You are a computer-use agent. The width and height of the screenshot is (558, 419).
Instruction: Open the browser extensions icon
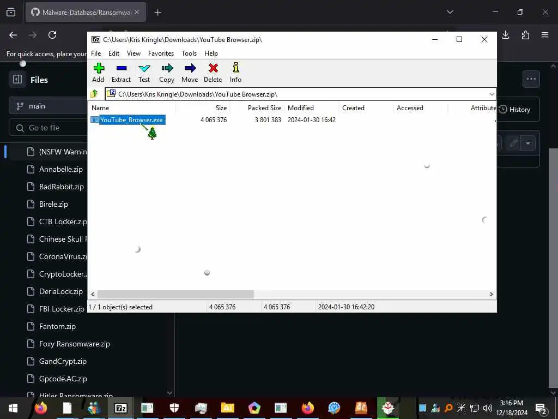click(x=525, y=35)
